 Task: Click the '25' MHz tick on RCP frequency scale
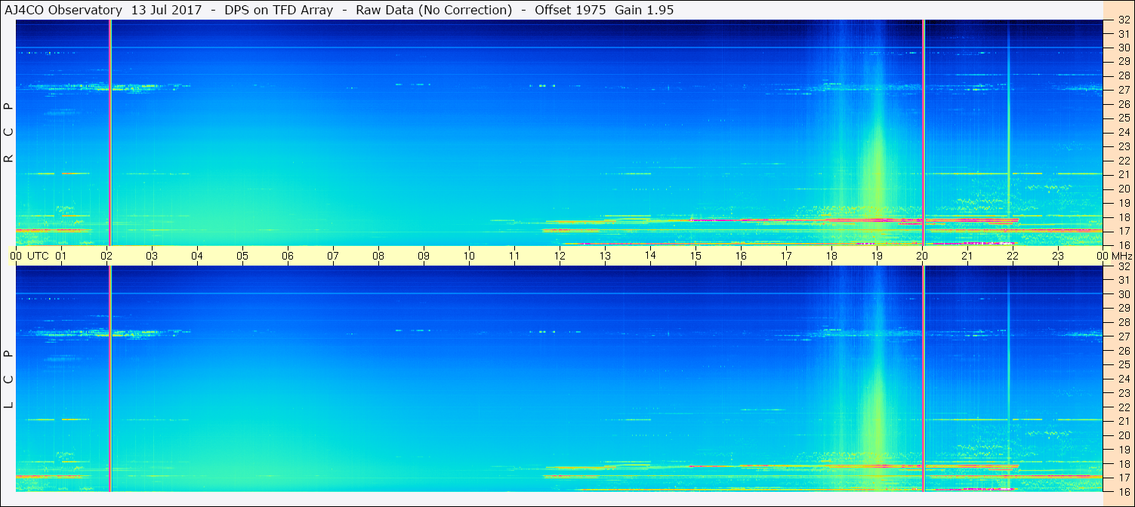coord(1124,118)
